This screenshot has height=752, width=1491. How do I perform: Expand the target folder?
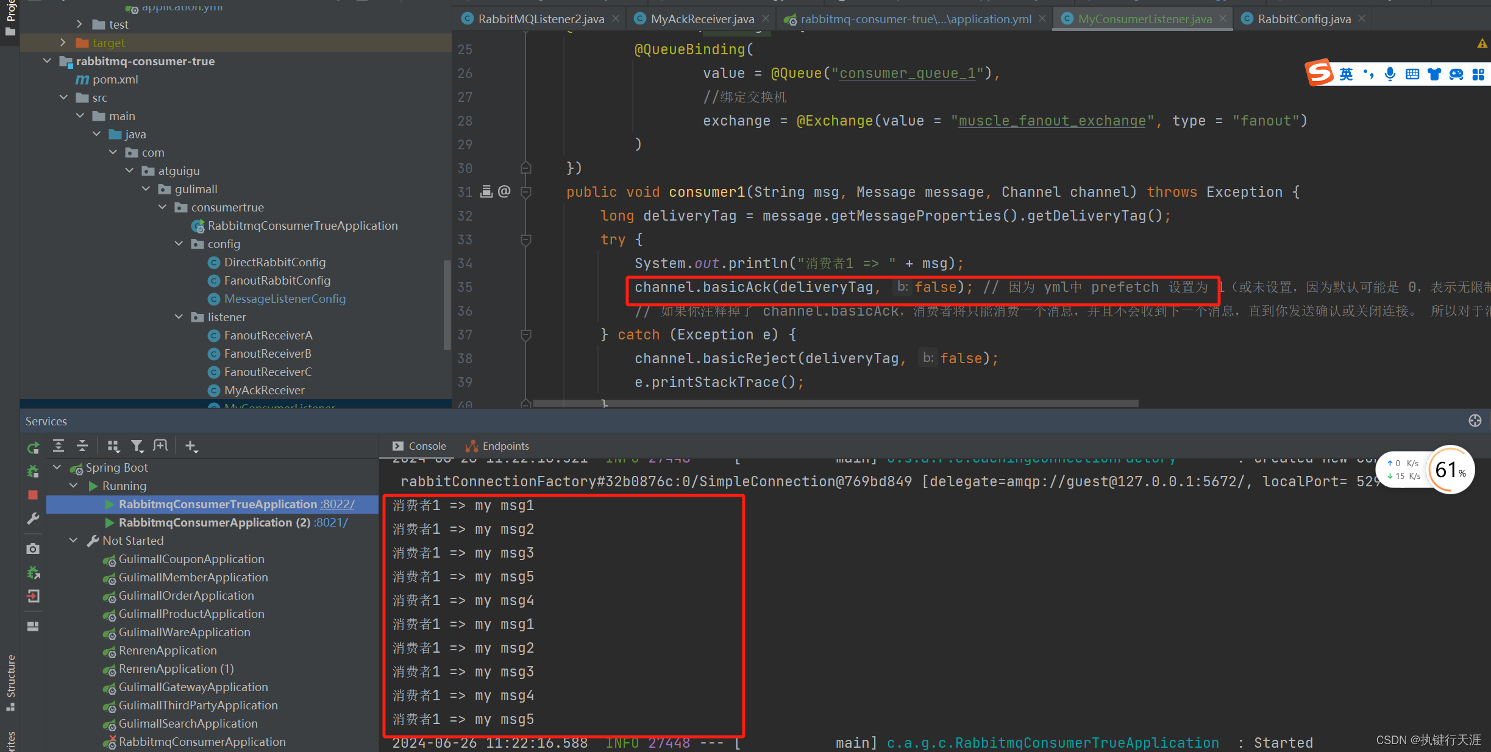point(63,43)
